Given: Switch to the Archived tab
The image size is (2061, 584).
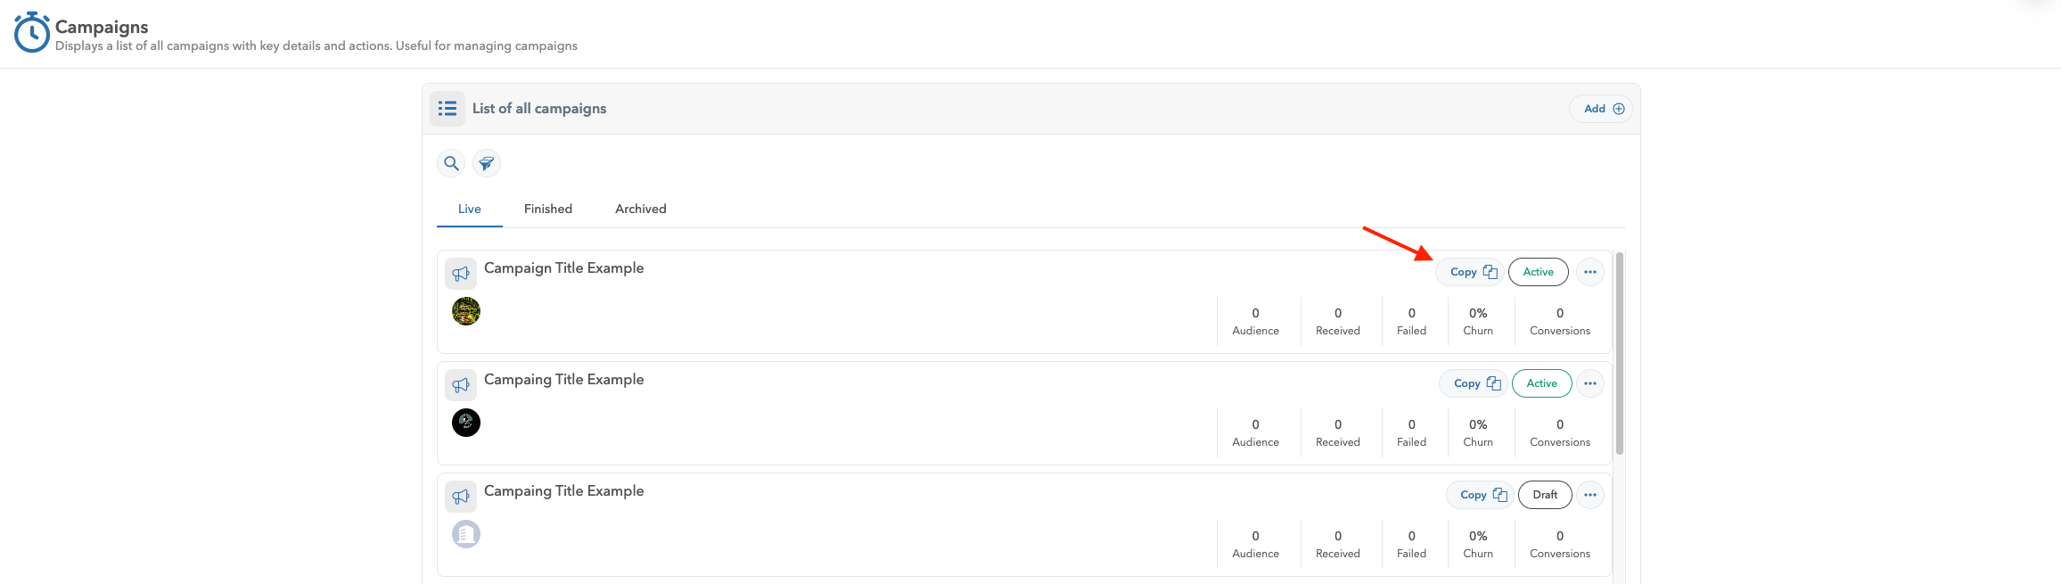Looking at the screenshot, I should click(x=641, y=209).
